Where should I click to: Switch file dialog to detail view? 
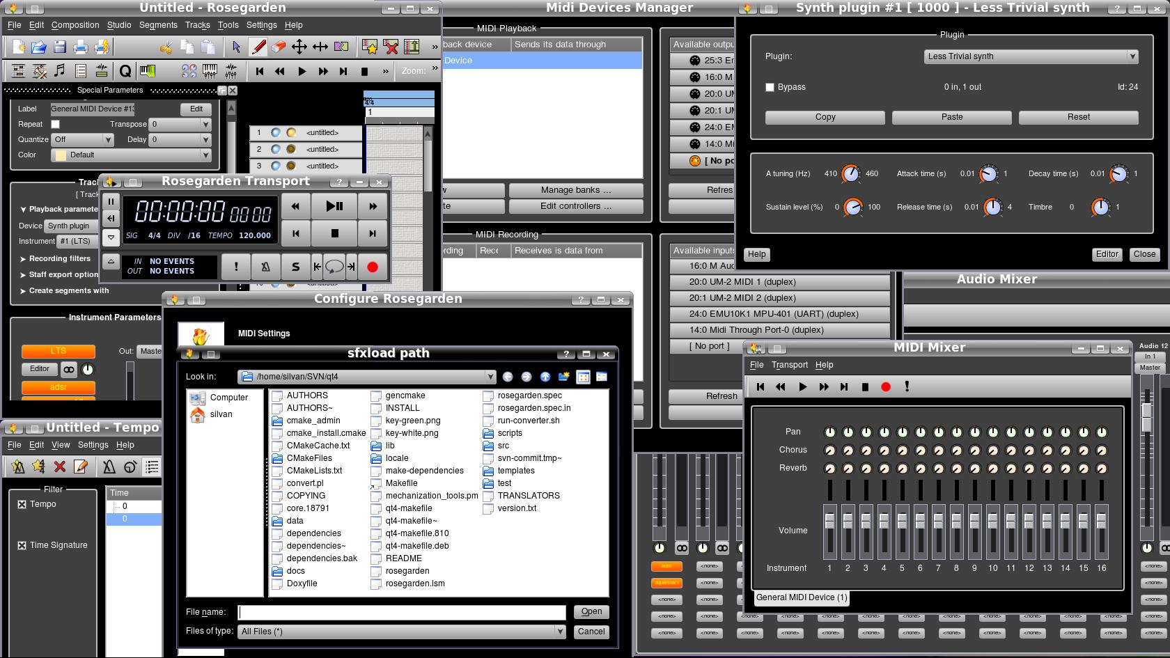tap(602, 377)
